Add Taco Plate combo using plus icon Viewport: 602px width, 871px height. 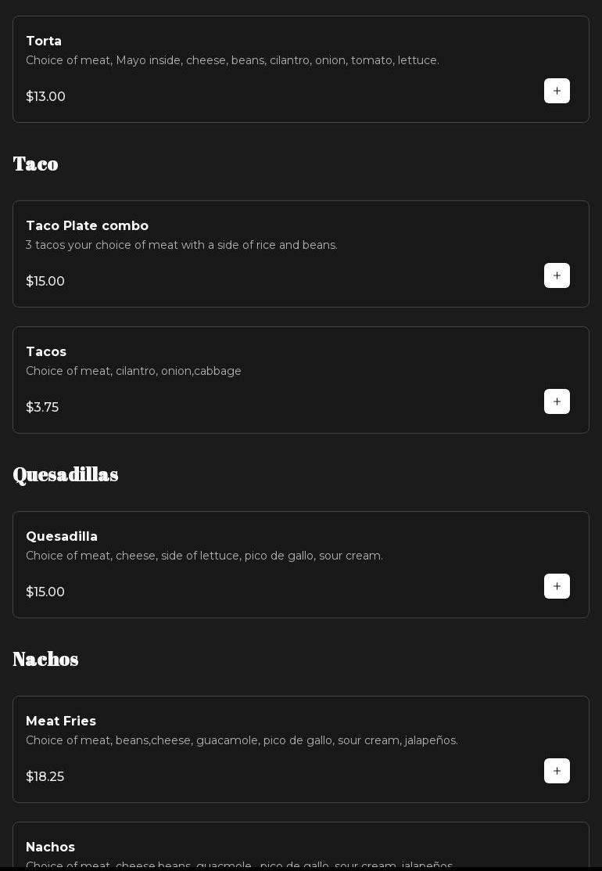point(557,275)
